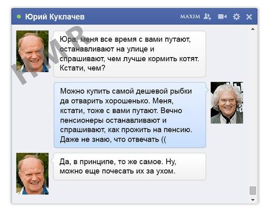Open the Юрий Куклачев name in header
Image resolution: width=267 pixels, height=212 pixels.
(x=55, y=17)
